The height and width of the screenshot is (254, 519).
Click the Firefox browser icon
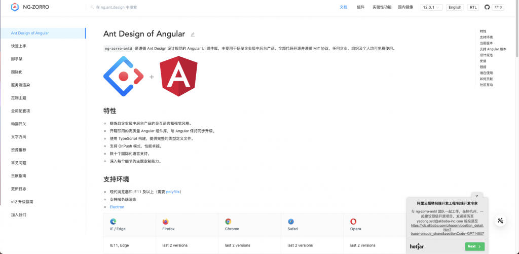click(x=166, y=222)
